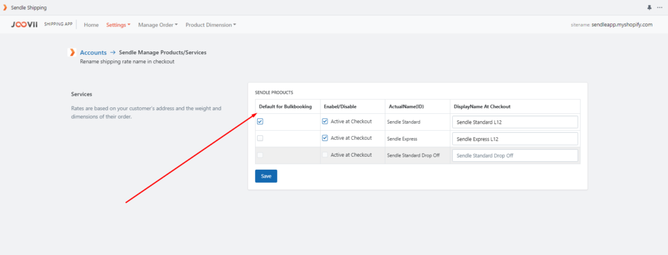Click the pin icon in title bar
Image resolution: width=668 pixels, height=255 pixels.
tap(649, 8)
